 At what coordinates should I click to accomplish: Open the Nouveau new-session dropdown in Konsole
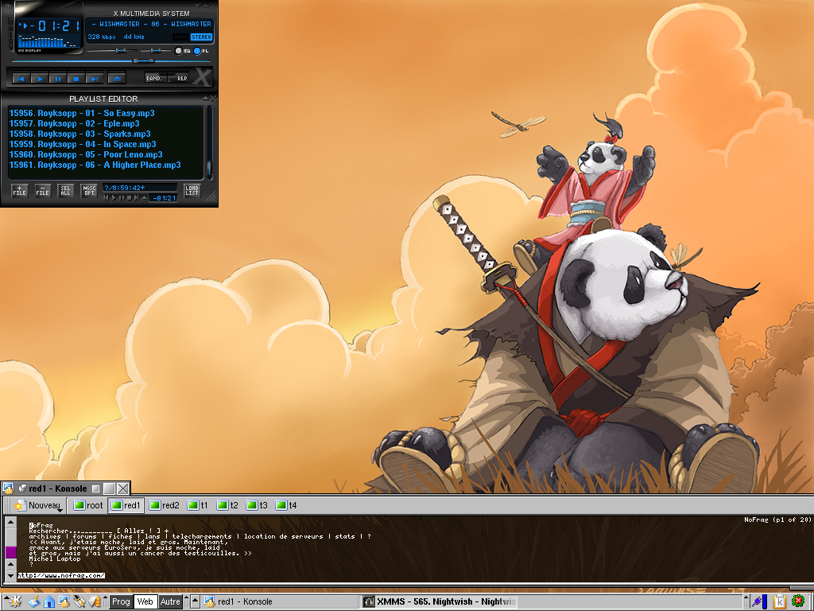38,505
